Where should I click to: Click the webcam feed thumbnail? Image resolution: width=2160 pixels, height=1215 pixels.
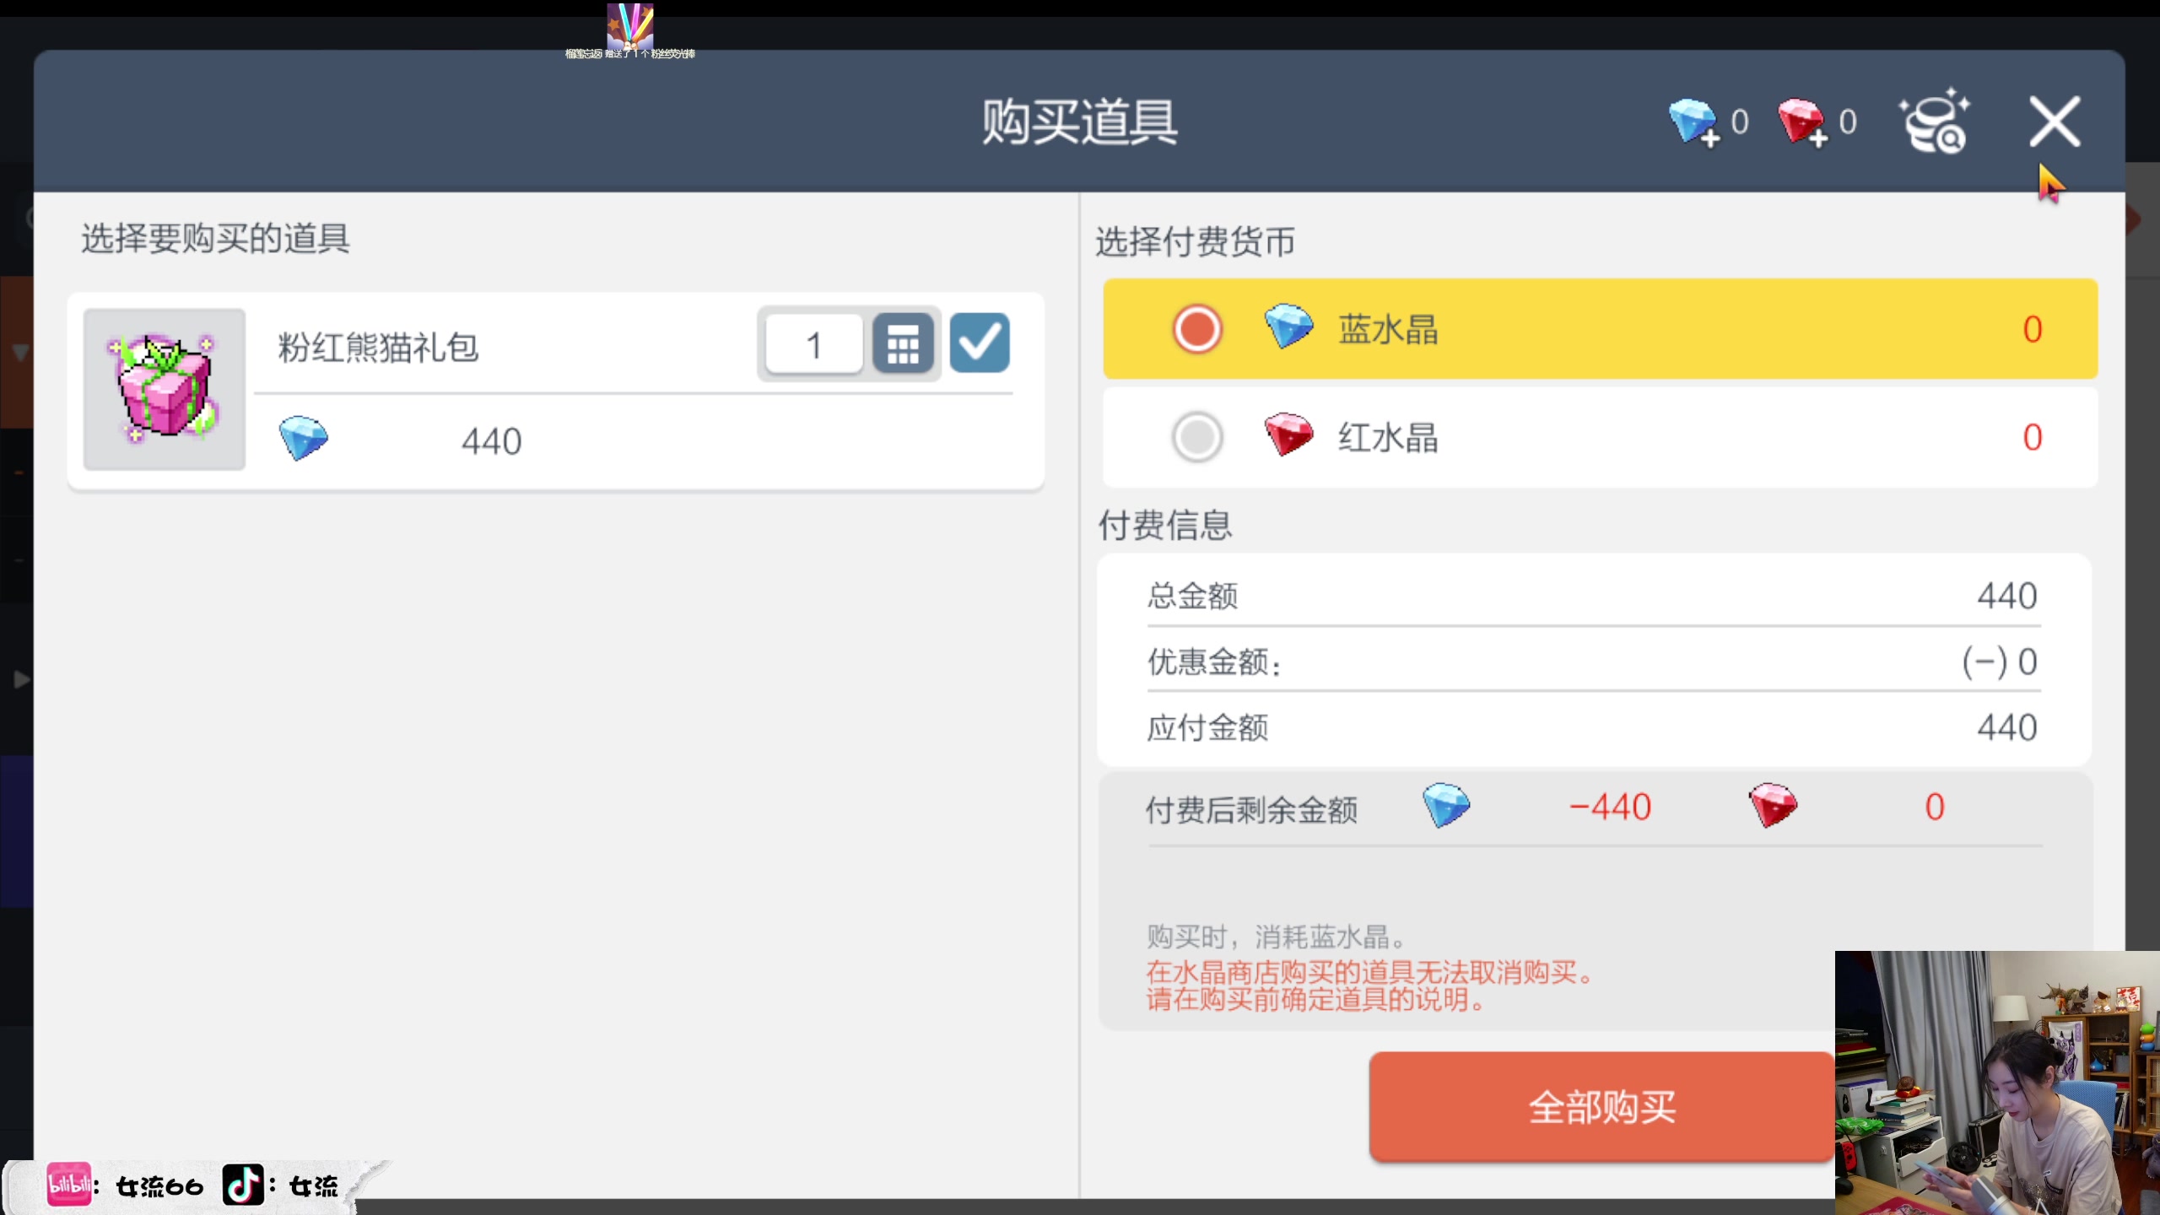pyautogui.click(x=1997, y=1083)
